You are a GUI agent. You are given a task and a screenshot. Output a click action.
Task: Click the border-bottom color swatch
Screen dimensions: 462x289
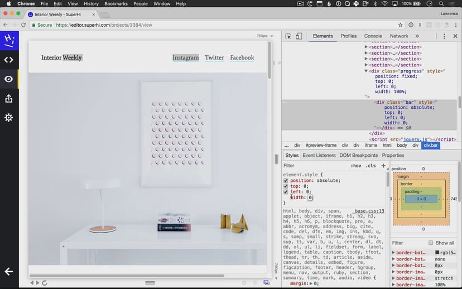[x=437, y=253]
